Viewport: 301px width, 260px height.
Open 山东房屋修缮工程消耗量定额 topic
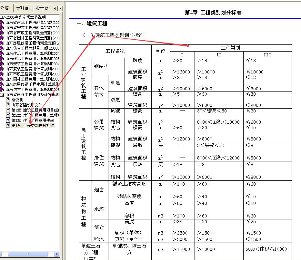click(x=33, y=43)
